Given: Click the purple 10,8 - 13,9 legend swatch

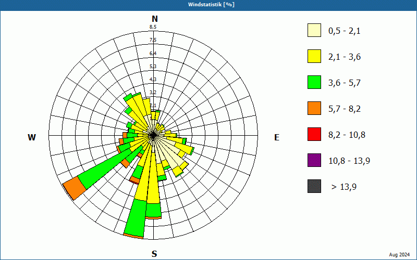Looking at the screenshot, I should tap(314, 160).
